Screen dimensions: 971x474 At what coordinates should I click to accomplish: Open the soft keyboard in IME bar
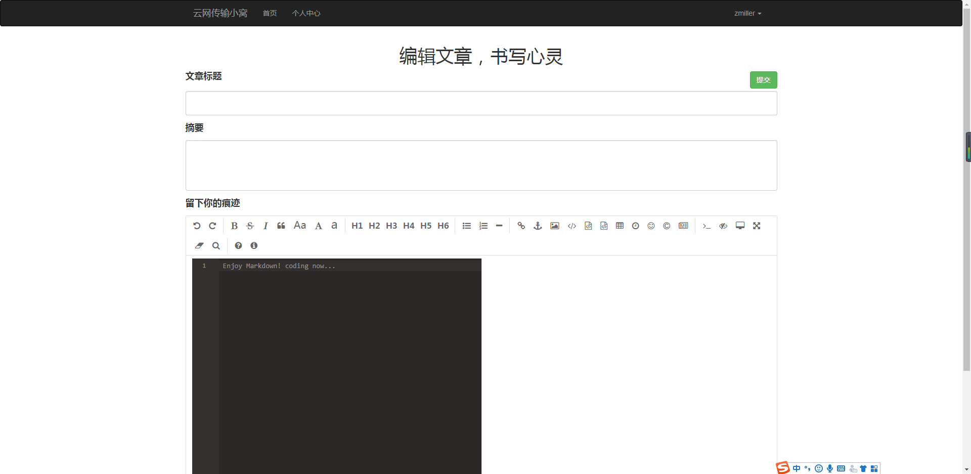coord(841,468)
